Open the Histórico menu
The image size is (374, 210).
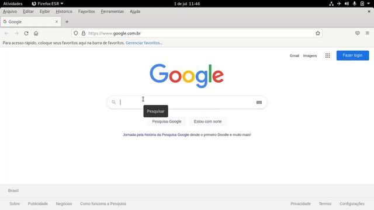click(x=64, y=12)
